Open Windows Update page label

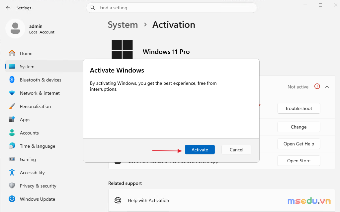click(38, 199)
